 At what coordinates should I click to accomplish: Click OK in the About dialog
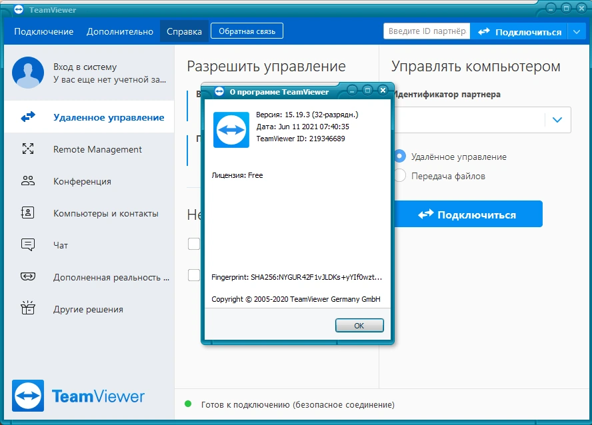(359, 326)
